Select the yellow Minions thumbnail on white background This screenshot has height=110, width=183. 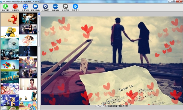10,31
